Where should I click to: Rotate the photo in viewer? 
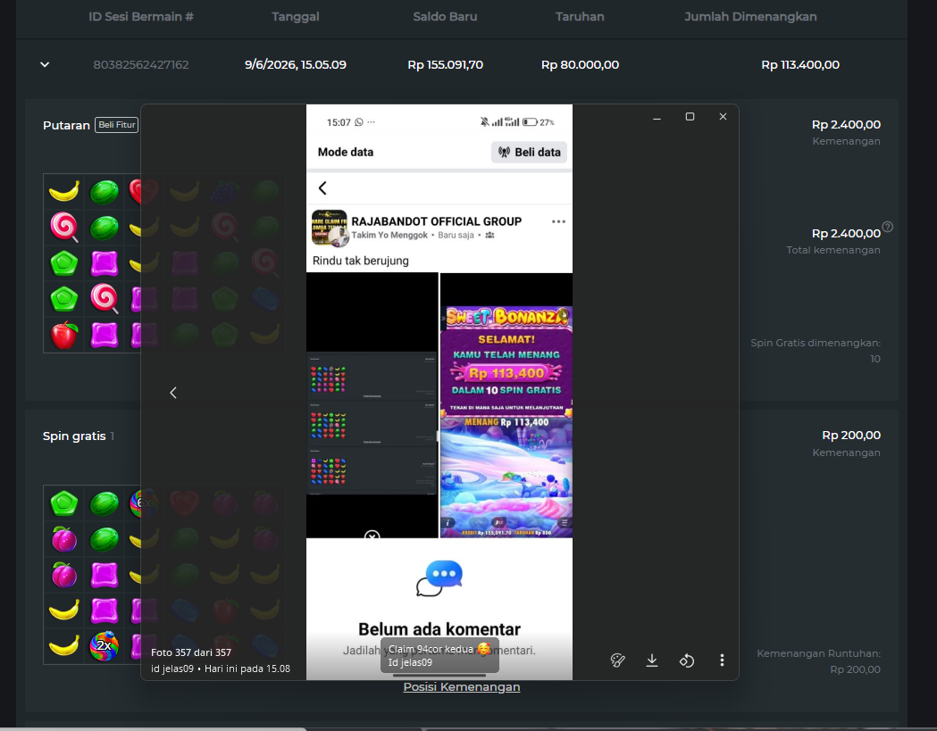point(687,660)
